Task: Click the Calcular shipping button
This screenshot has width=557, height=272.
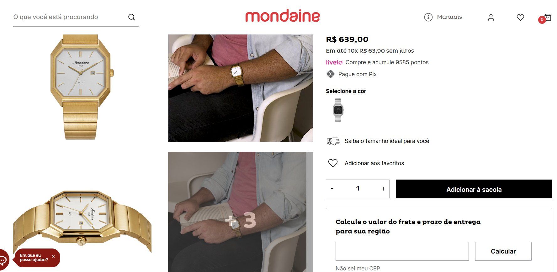Action: [503, 251]
